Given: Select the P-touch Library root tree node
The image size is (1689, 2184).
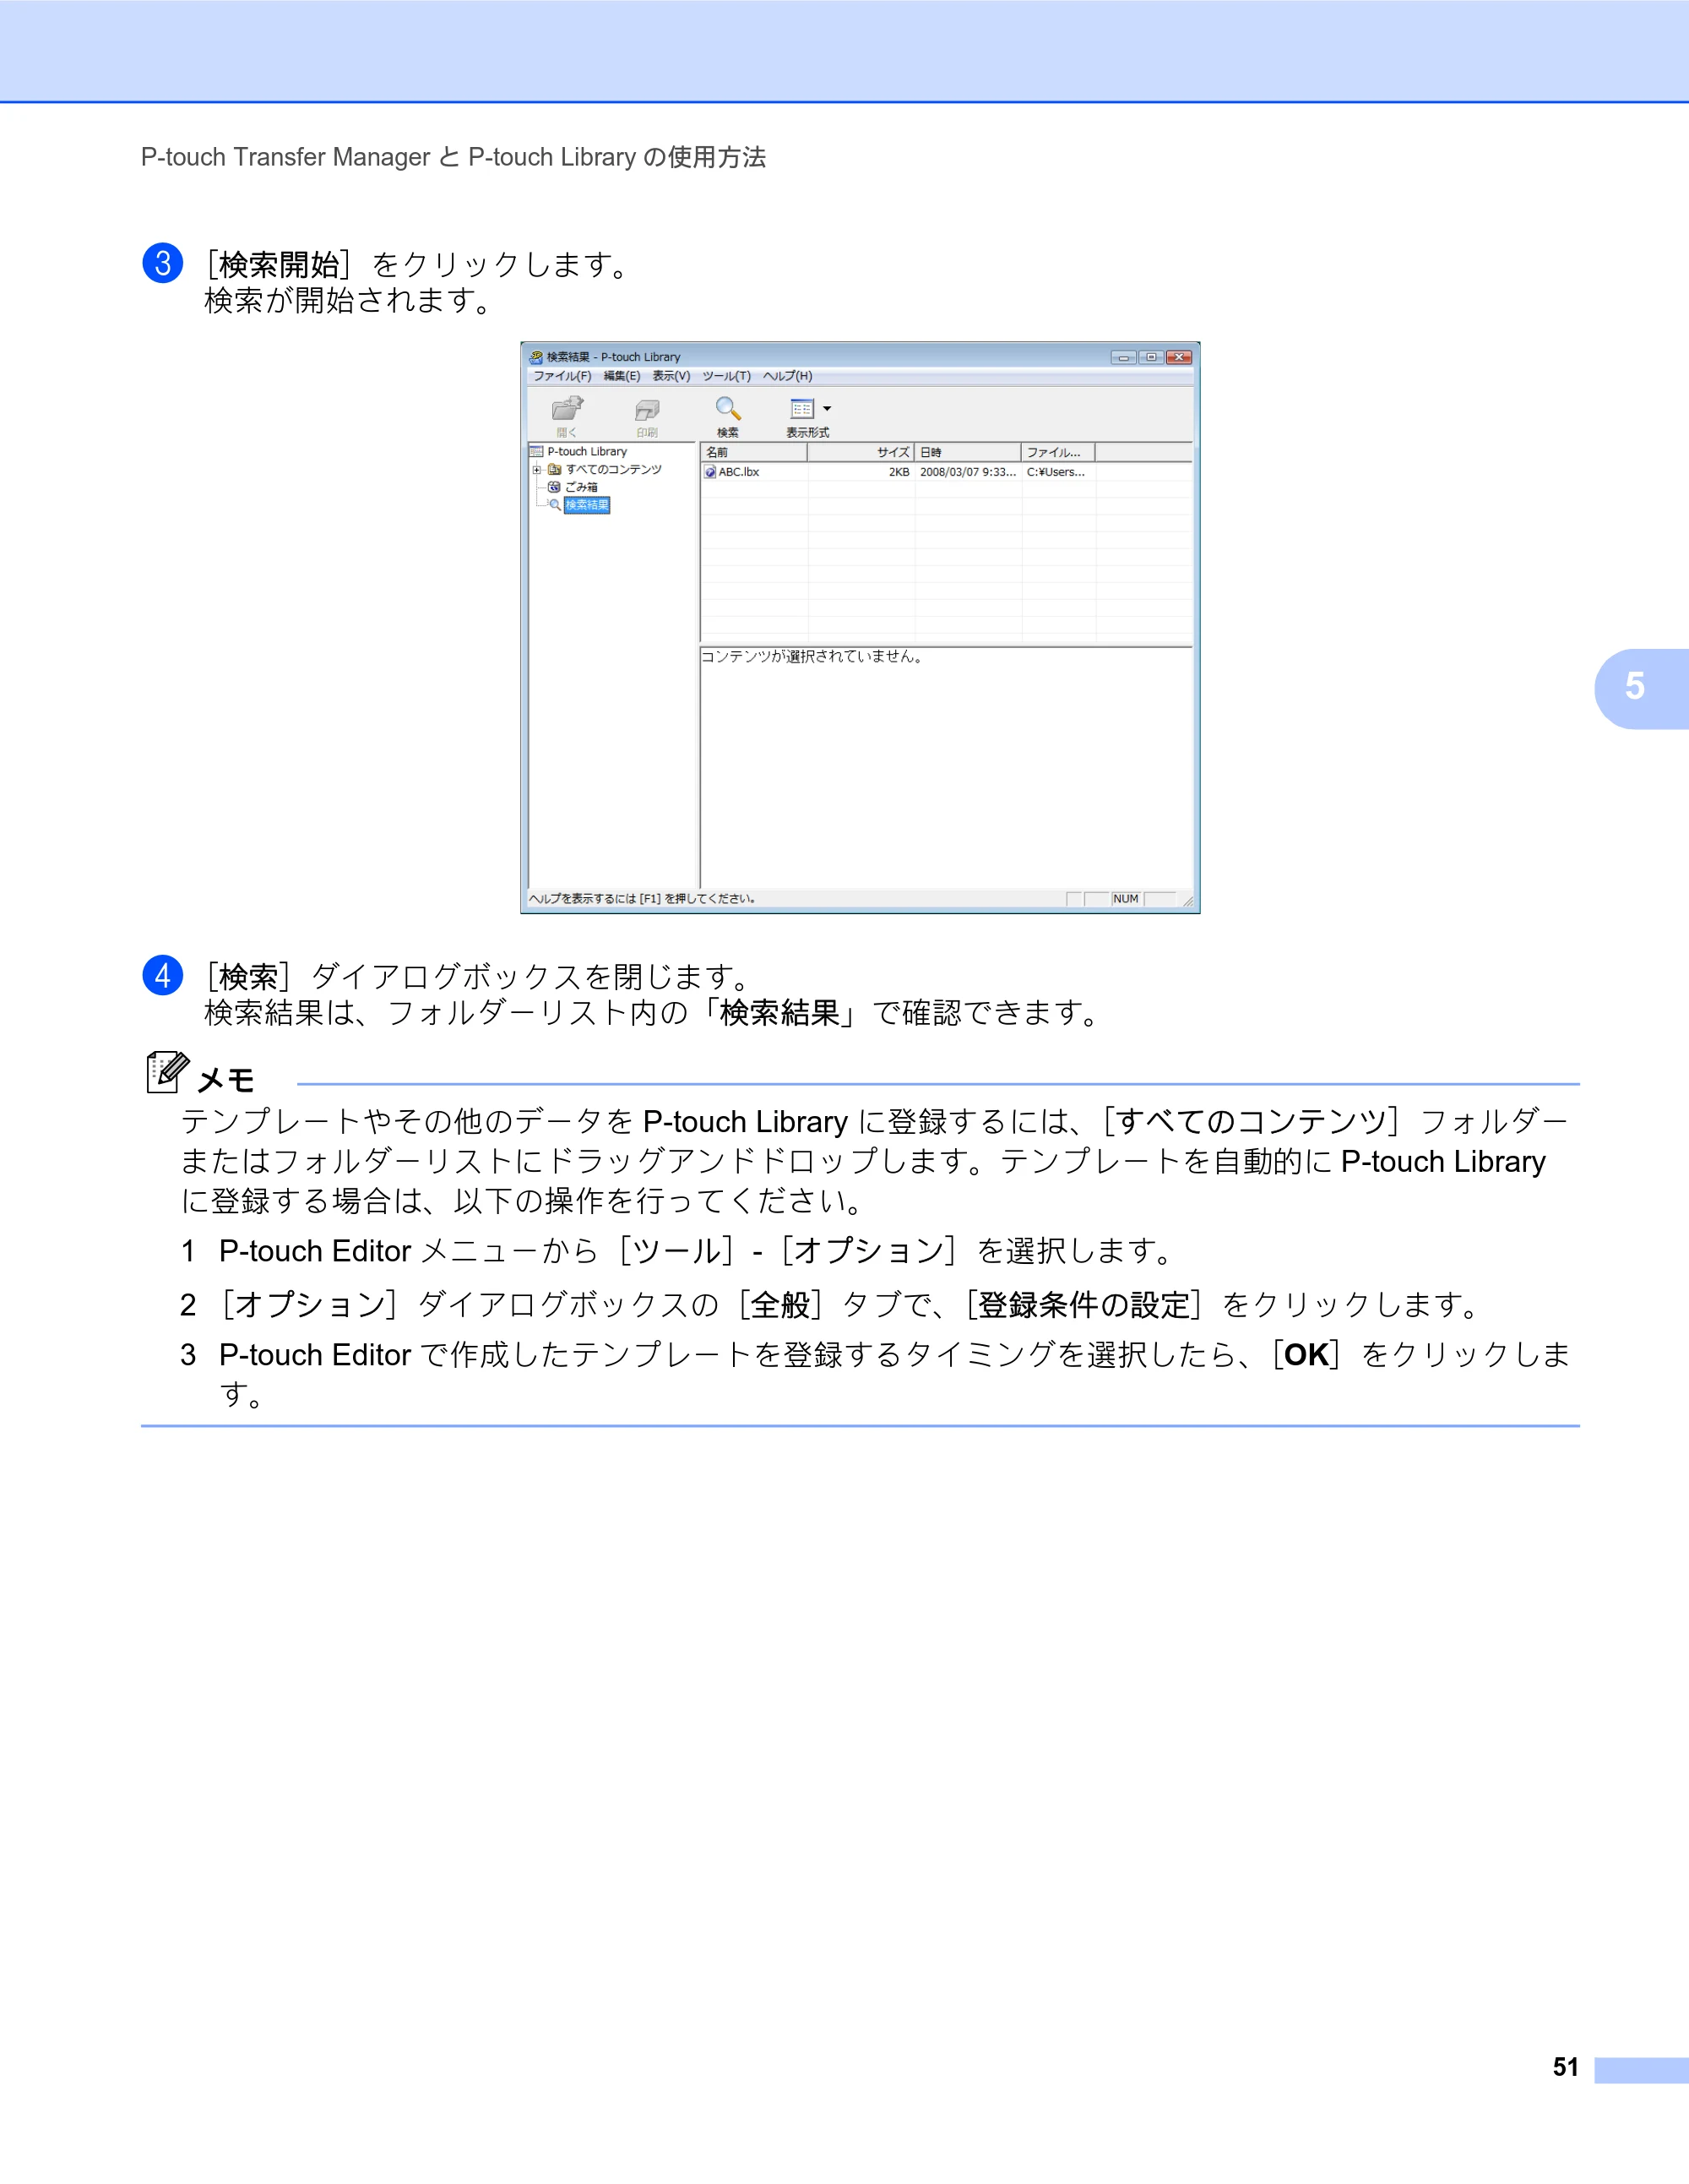Looking at the screenshot, I should 587,452.
